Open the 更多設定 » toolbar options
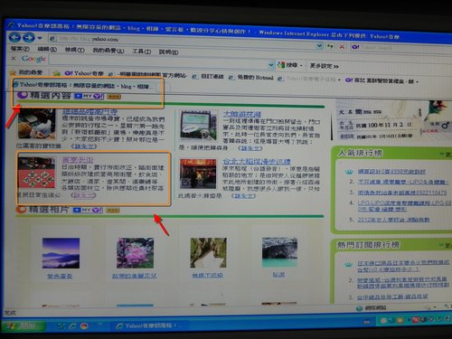 pos(325,66)
